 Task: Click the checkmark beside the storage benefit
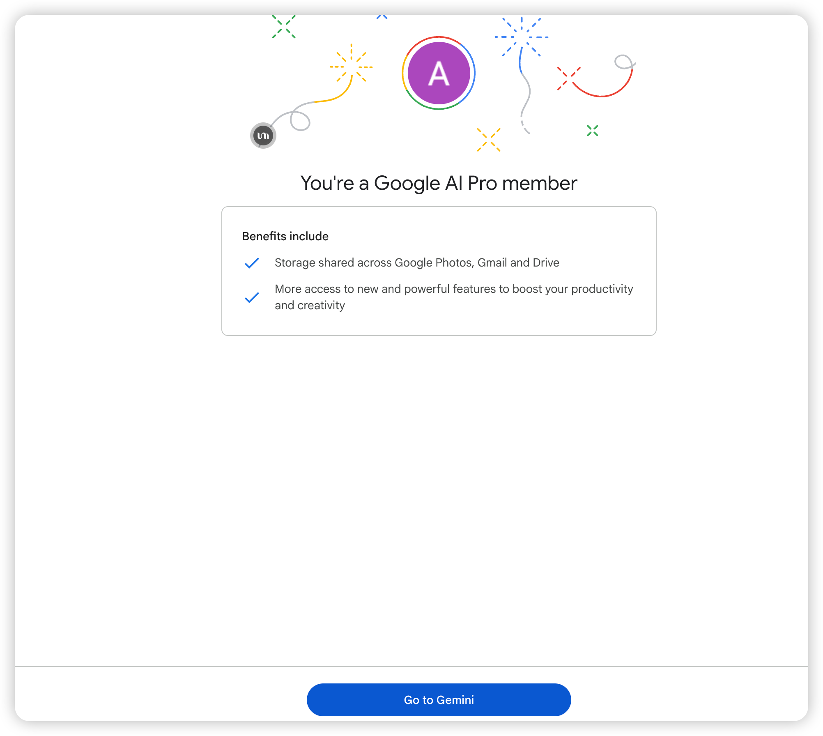252,263
